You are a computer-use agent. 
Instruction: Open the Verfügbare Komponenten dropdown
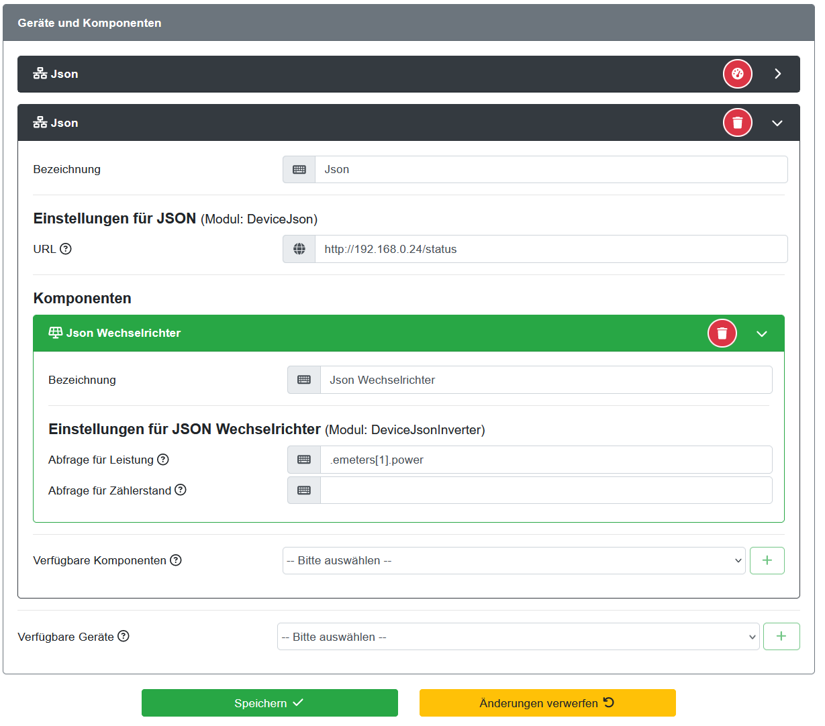[514, 560]
